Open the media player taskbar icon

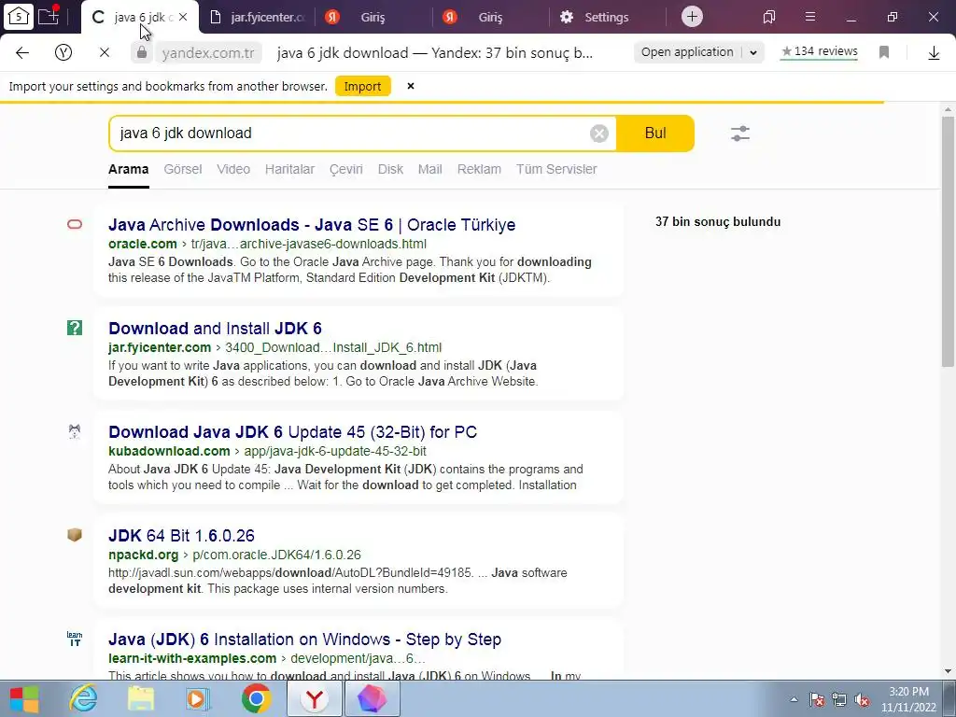[x=198, y=698]
